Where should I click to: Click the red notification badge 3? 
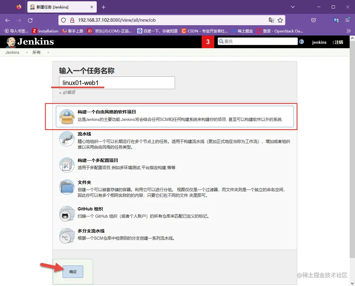(208, 42)
